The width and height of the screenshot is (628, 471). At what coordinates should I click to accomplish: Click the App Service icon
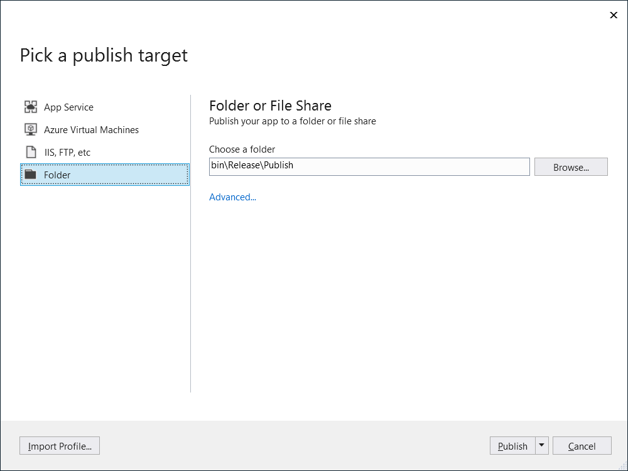tap(31, 107)
